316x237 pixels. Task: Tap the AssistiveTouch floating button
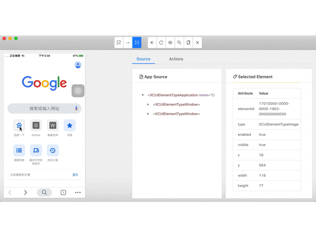tap(78, 91)
